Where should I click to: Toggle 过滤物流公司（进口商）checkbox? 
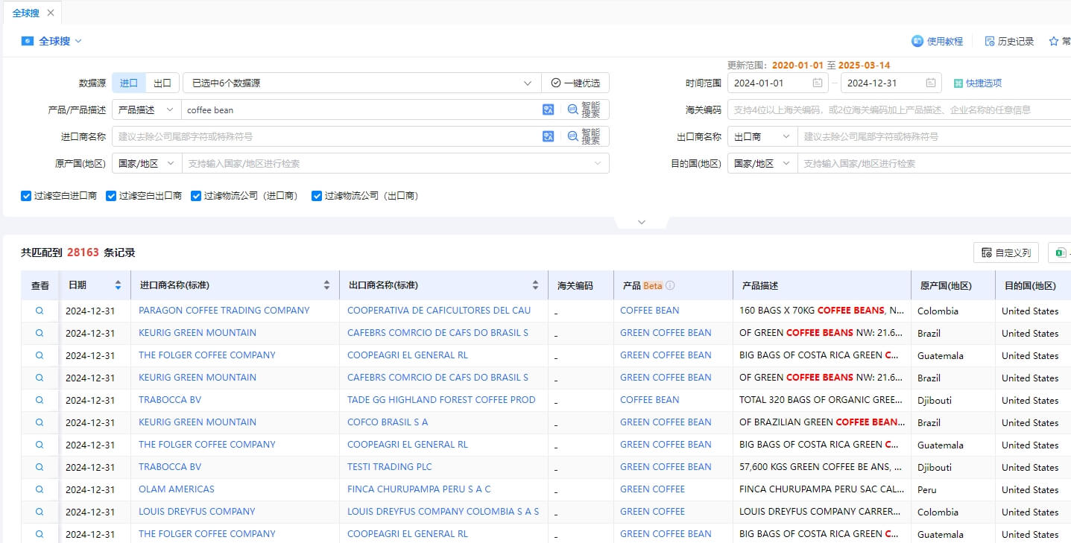[x=196, y=196]
